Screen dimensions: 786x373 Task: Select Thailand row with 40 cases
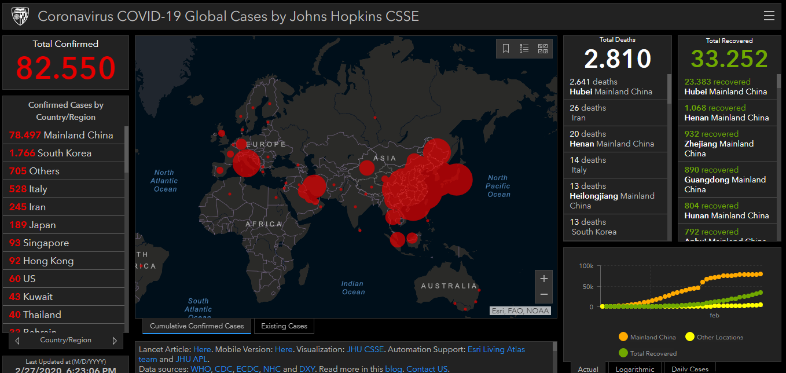point(63,315)
